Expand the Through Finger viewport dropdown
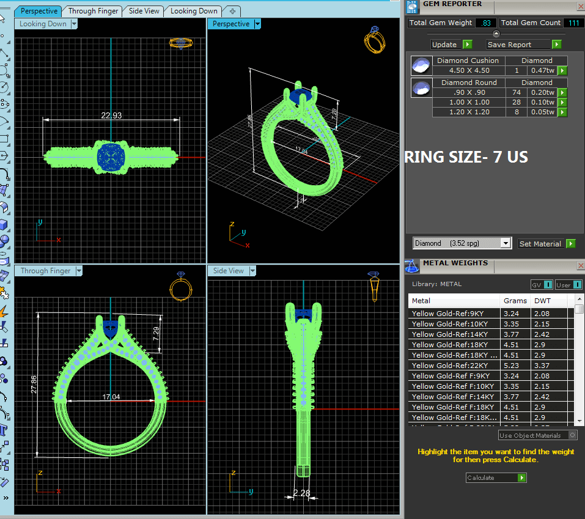This screenshot has width=585, height=519. (78, 271)
